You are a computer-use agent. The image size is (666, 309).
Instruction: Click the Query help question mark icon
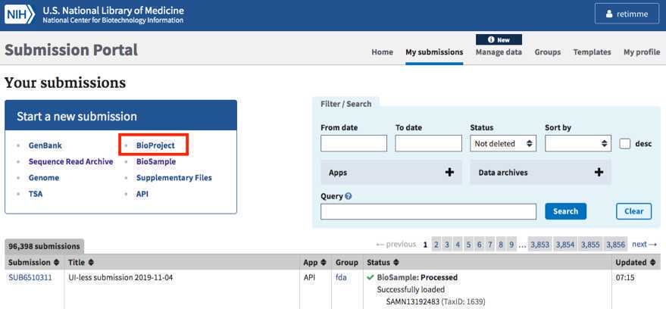[349, 196]
